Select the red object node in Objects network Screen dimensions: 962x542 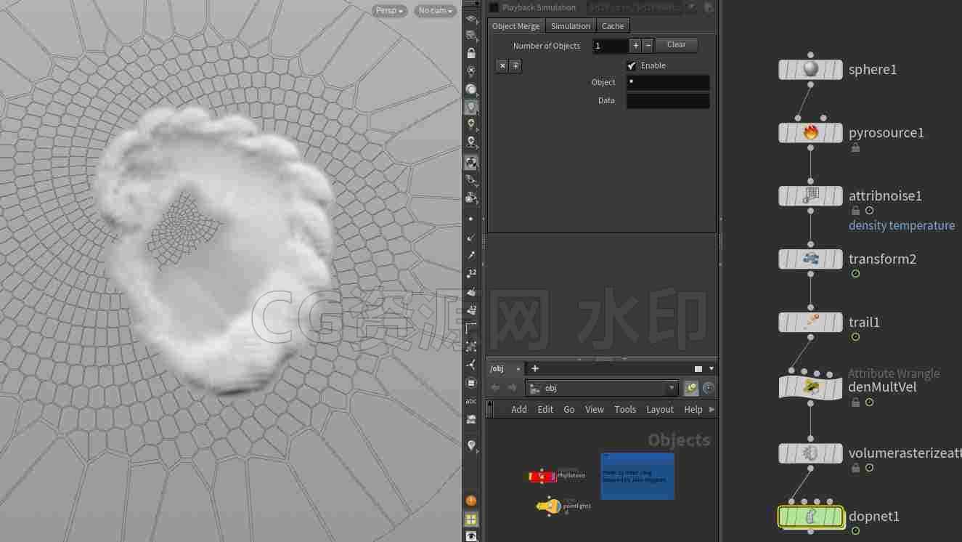[542, 476]
